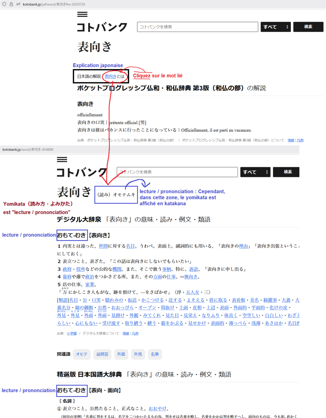Open the すべて dropdown on the lower page

(x=255, y=172)
